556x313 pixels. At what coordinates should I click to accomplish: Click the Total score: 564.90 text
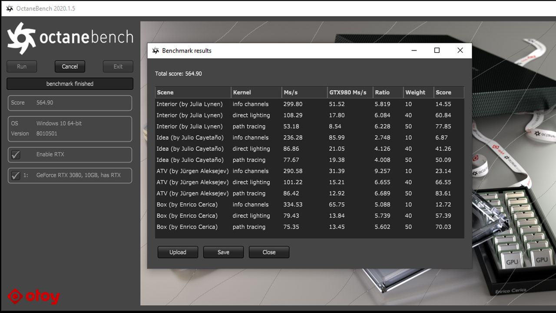point(179,74)
